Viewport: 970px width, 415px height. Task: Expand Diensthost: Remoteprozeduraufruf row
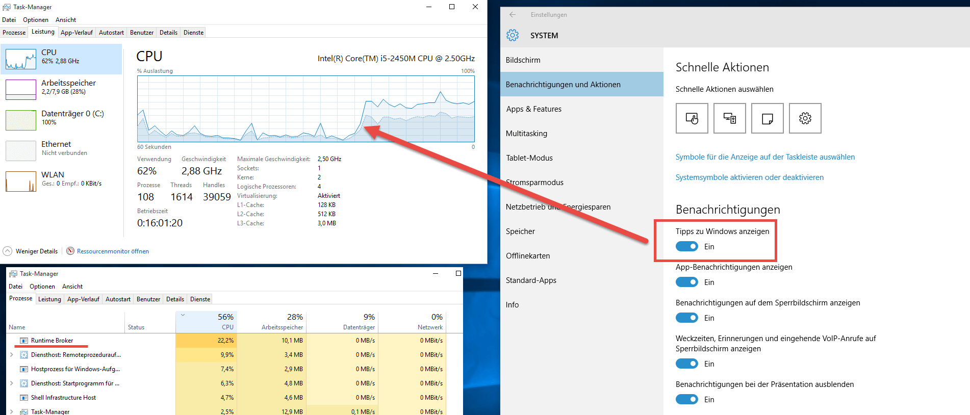(11, 354)
